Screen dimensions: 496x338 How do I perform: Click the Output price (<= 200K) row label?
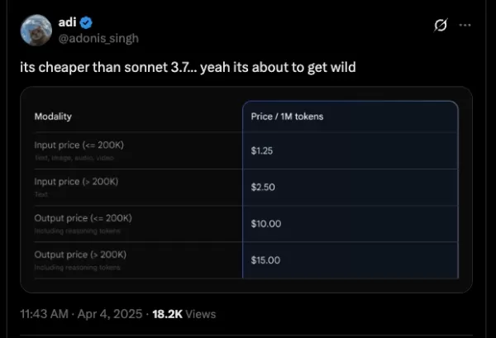click(83, 218)
